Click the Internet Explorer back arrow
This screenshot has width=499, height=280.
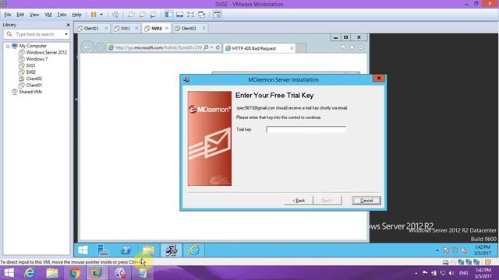tap(87, 47)
